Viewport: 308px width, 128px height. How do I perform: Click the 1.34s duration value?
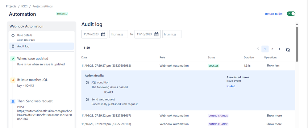[247, 66]
